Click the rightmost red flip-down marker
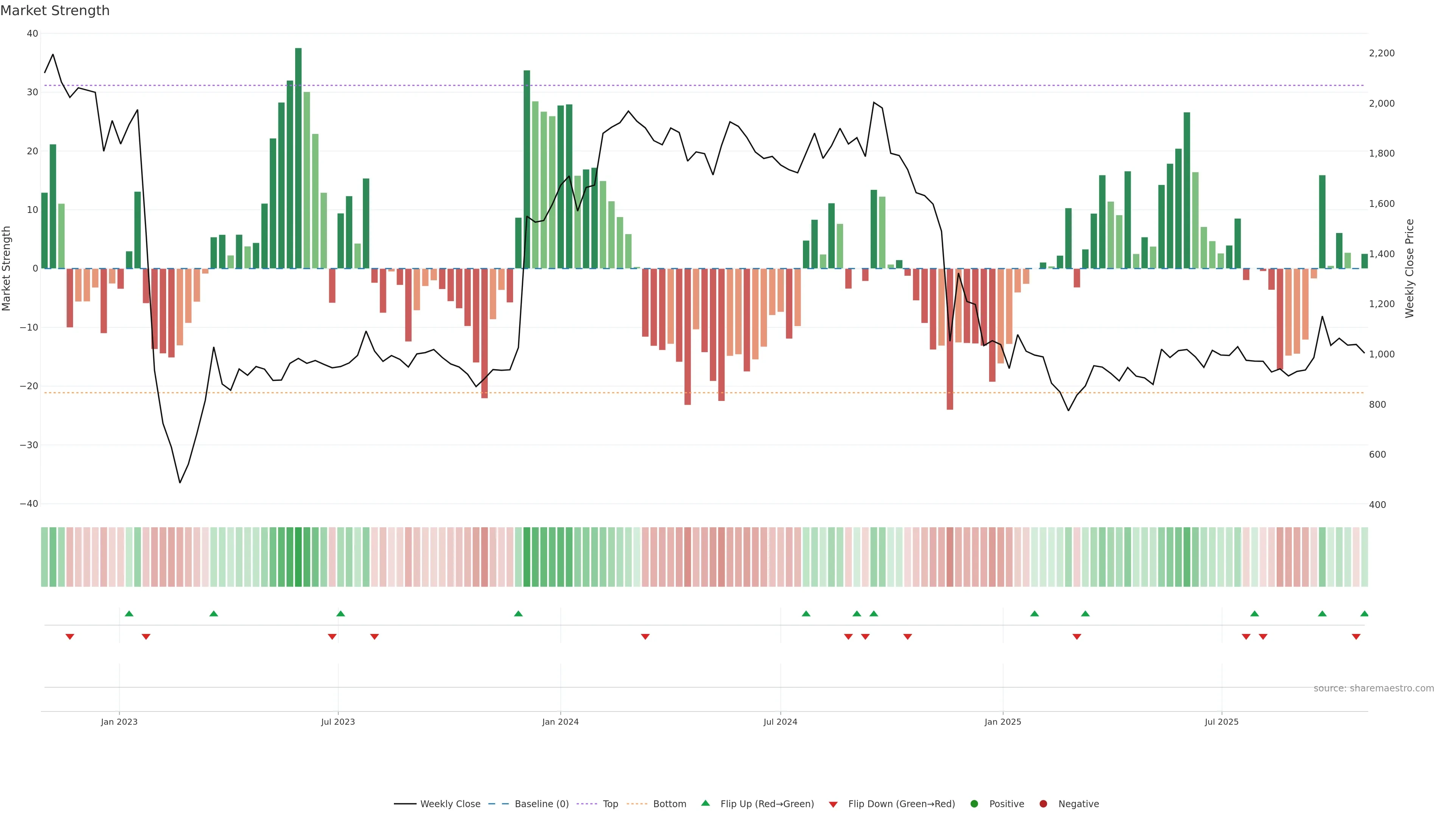 coord(1356,637)
